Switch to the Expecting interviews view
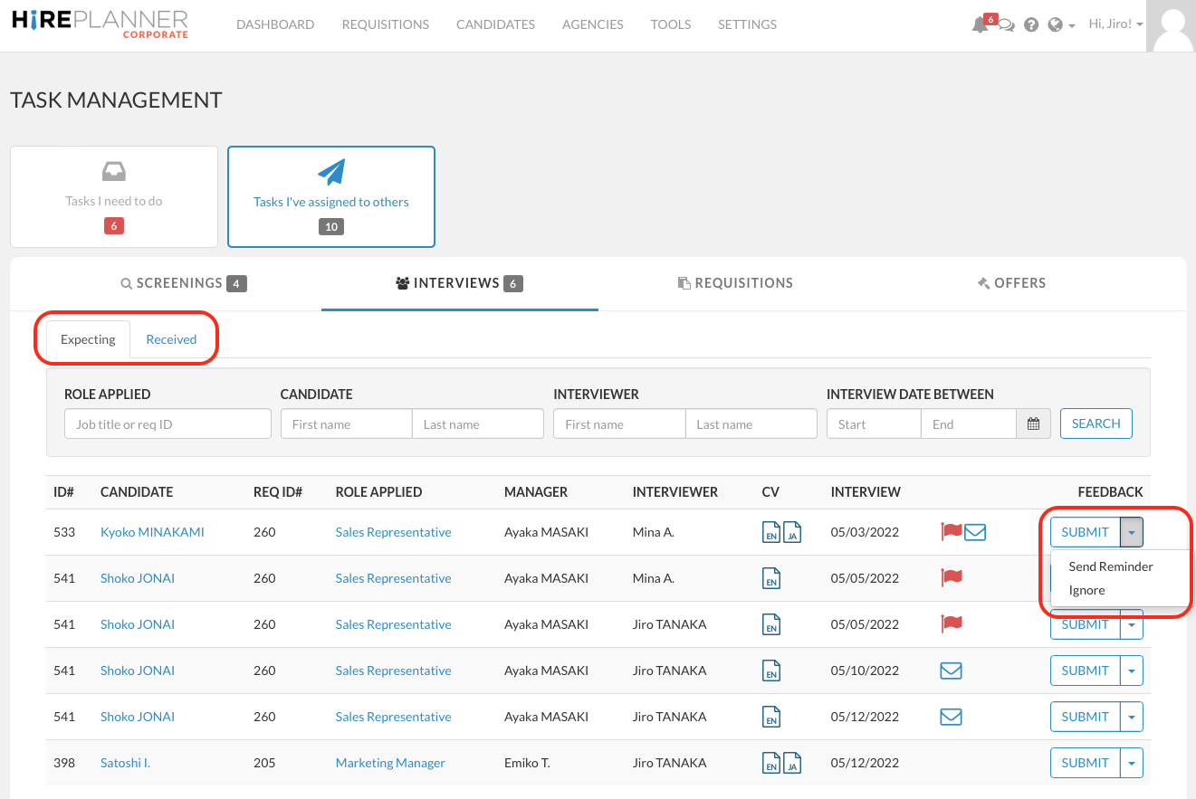Image resolution: width=1196 pixels, height=799 pixels. (88, 338)
